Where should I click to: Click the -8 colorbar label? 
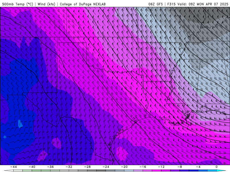pyautogui.click(x=180, y=167)
